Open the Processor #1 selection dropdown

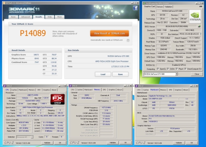click(x=32, y=137)
